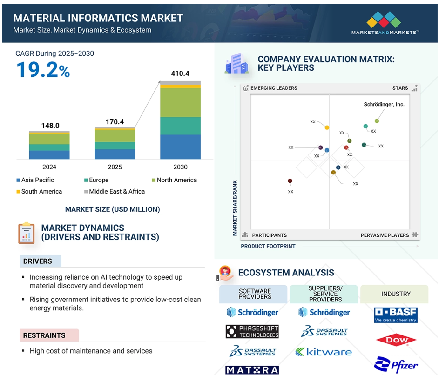Click the clipboard icon beside Market Dynamics

27,233
